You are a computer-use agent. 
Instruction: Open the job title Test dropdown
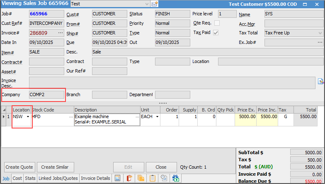point(147,4)
